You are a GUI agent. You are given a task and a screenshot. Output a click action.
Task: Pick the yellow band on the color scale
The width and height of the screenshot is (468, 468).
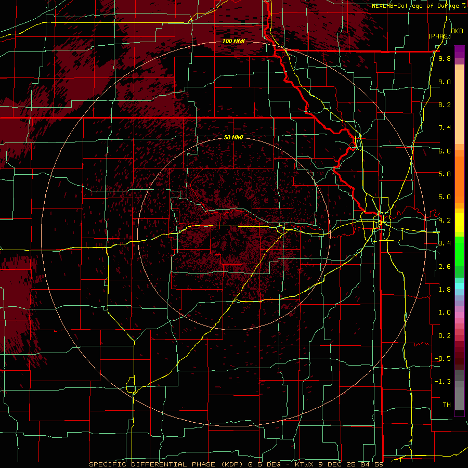pos(459,223)
